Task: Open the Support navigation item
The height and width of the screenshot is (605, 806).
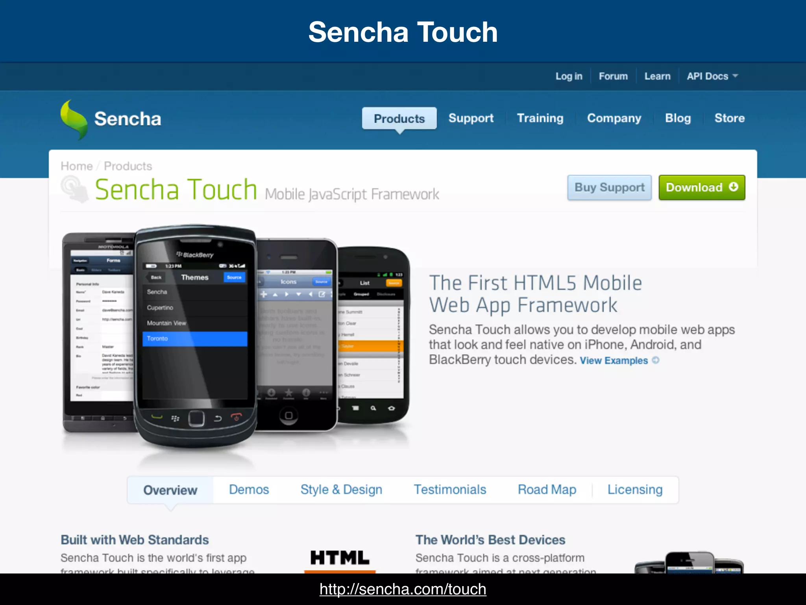Action: click(x=471, y=118)
